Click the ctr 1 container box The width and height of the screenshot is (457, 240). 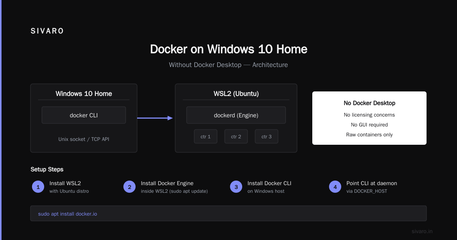point(206,136)
